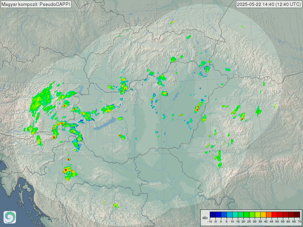Pick the 20 to 25 dBz pure green swatch
303x227 pixels.
coord(246,215)
